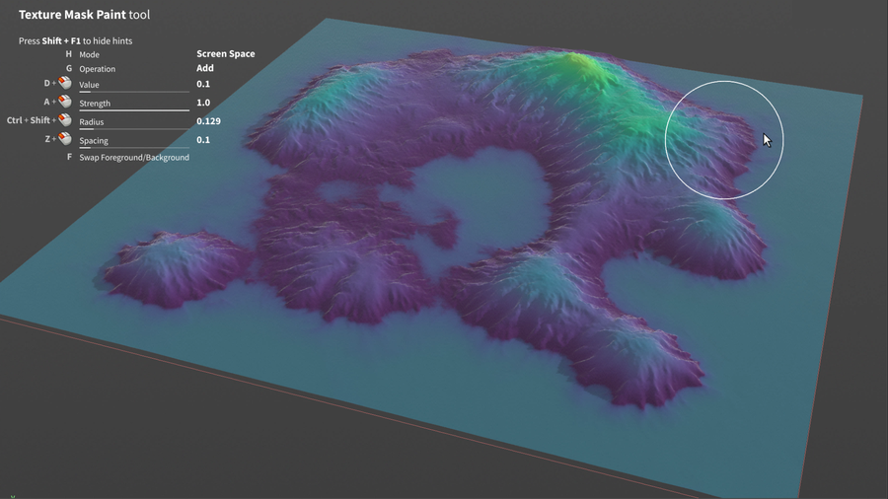The height and width of the screenshot is (499, 888).
Task: Click the Spacing slider bar
Action: [134, 148]
